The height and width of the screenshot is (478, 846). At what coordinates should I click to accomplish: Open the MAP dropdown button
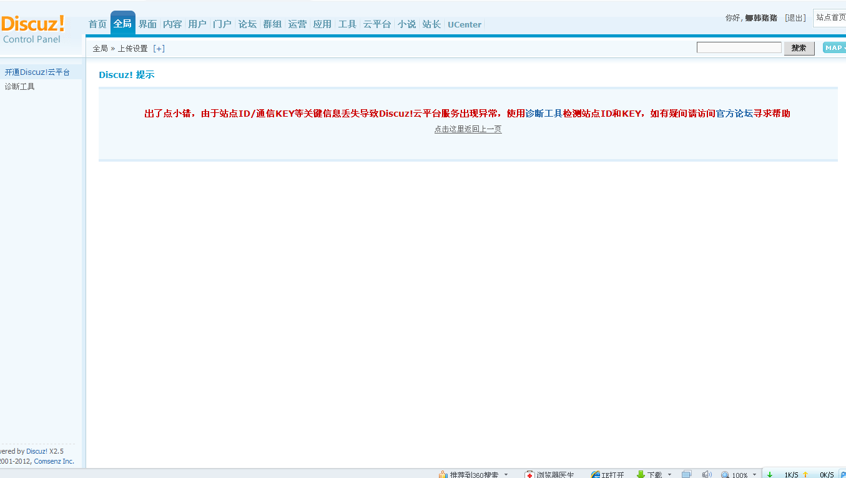(x=835, y=47)
